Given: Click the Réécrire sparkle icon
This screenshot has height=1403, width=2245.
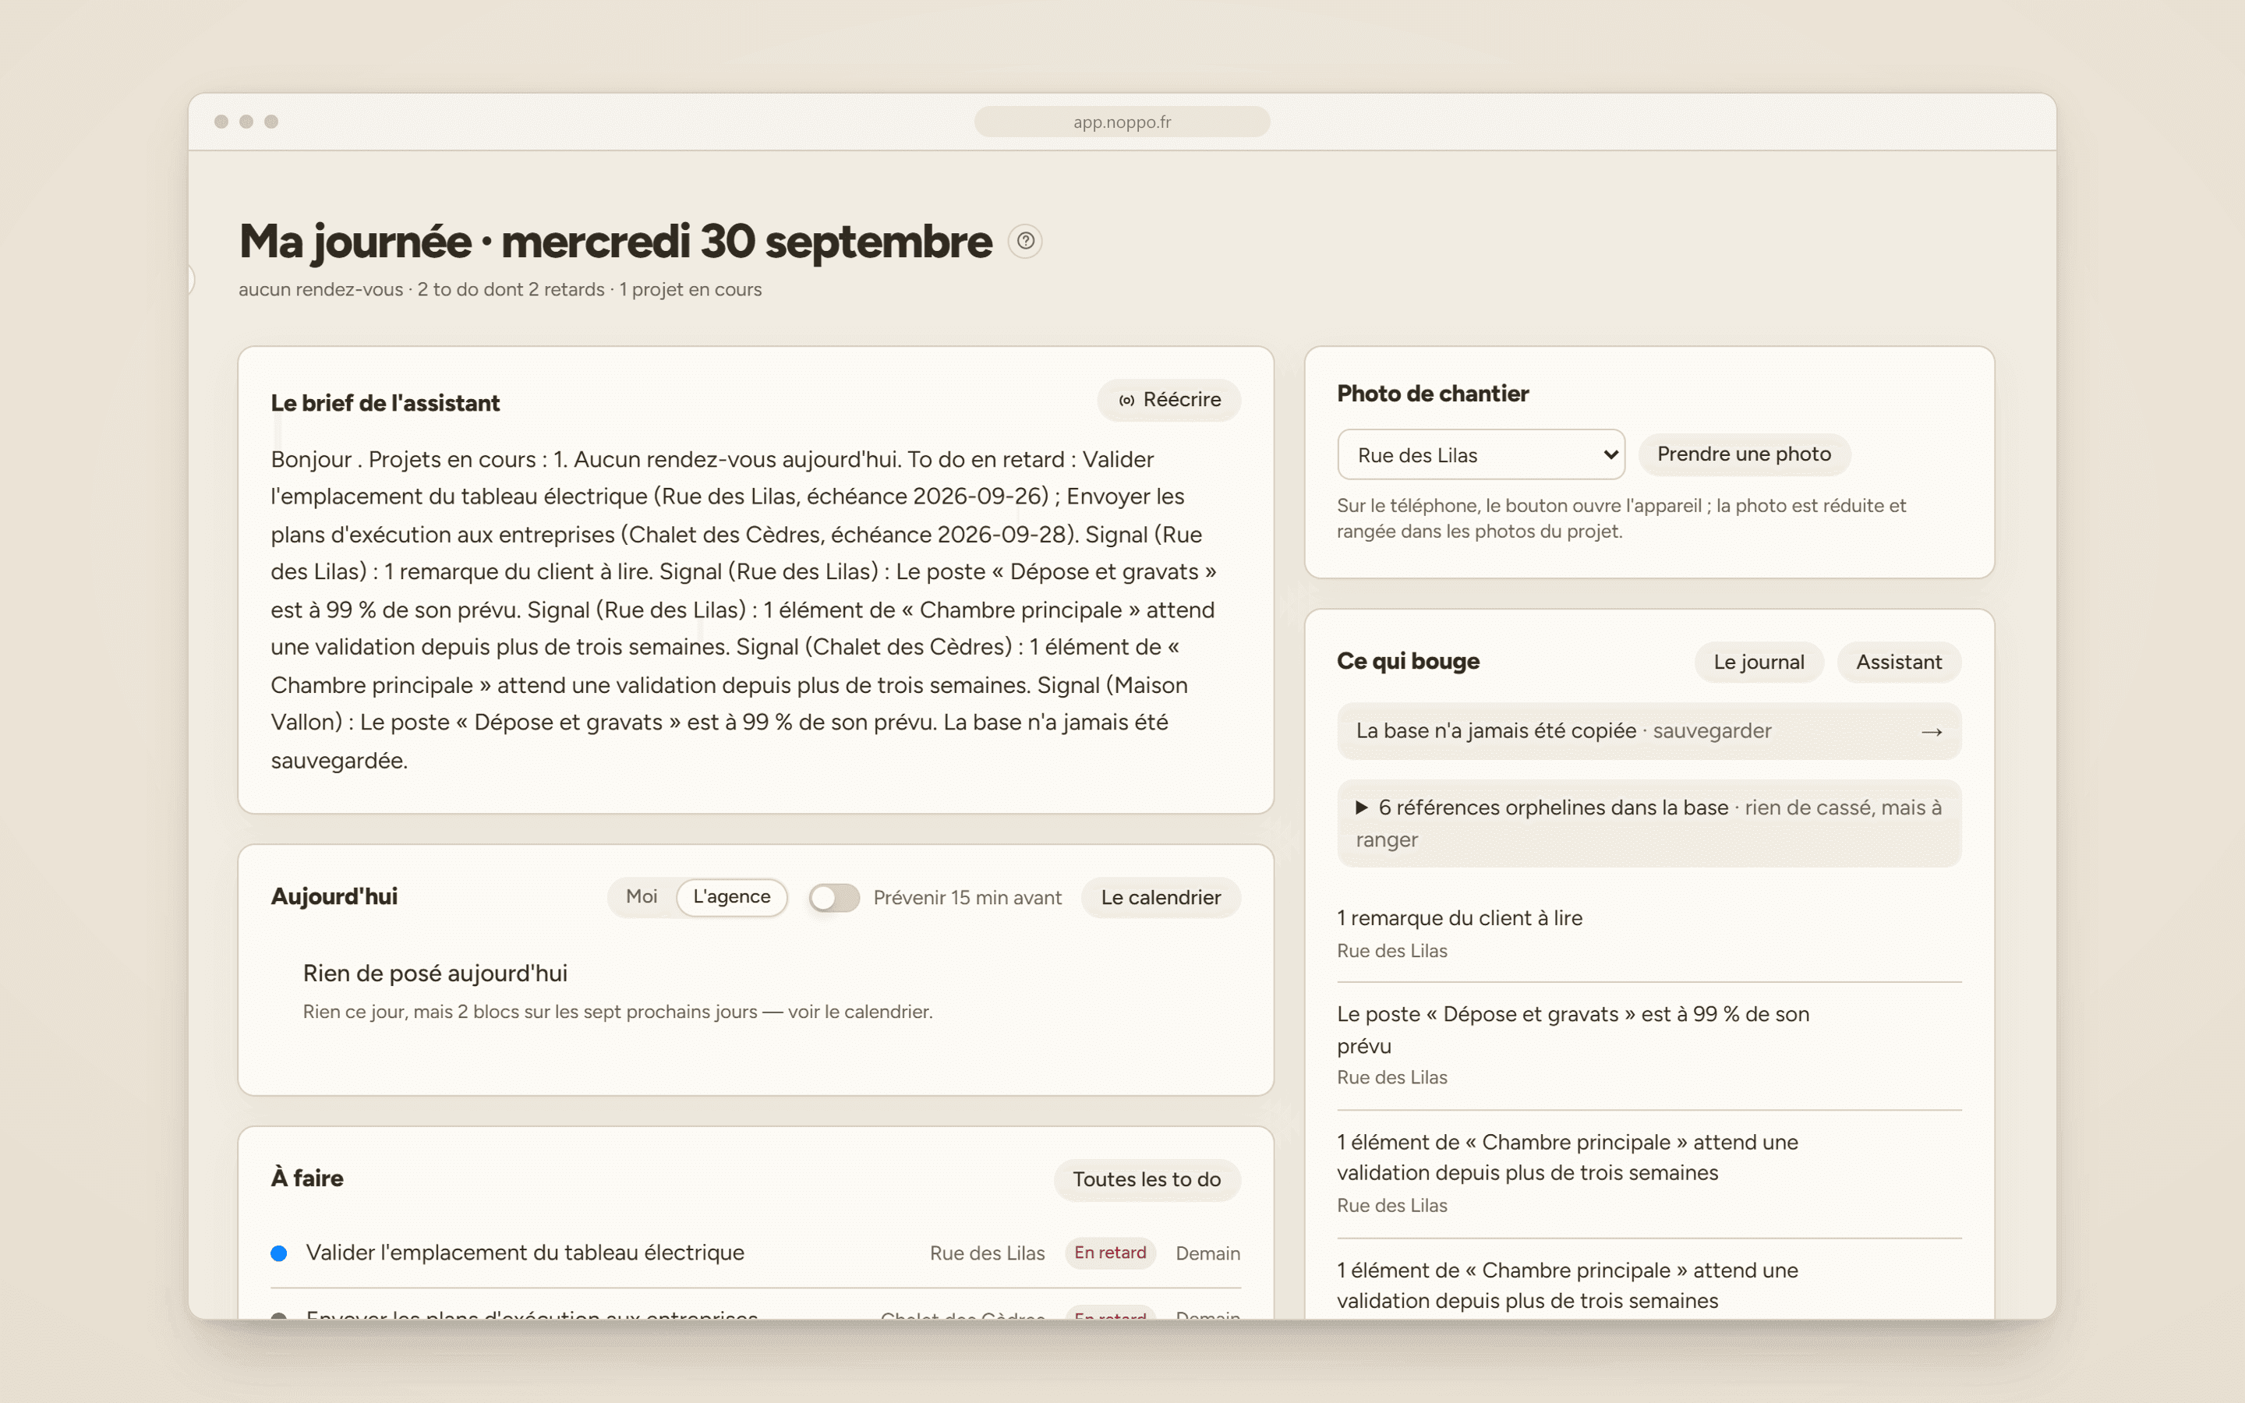Looking at the screenshot, I should point(1126,401).
